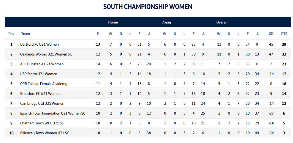The image size is (293, 143).
Task: Click Billericay Town Women U21 SC link
Action: click(x=44, y=133)
